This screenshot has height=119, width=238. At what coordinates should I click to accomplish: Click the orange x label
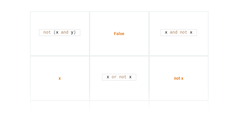60,78
